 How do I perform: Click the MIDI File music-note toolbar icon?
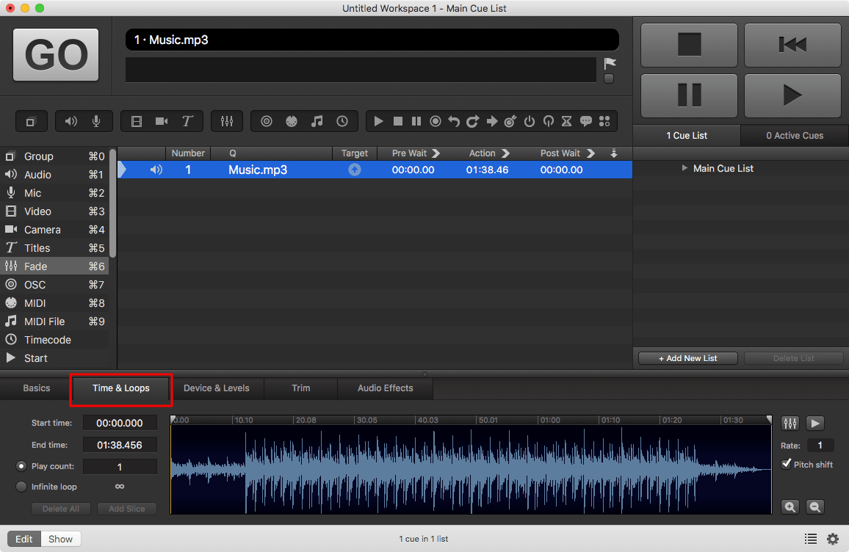[x=317, y=121]
